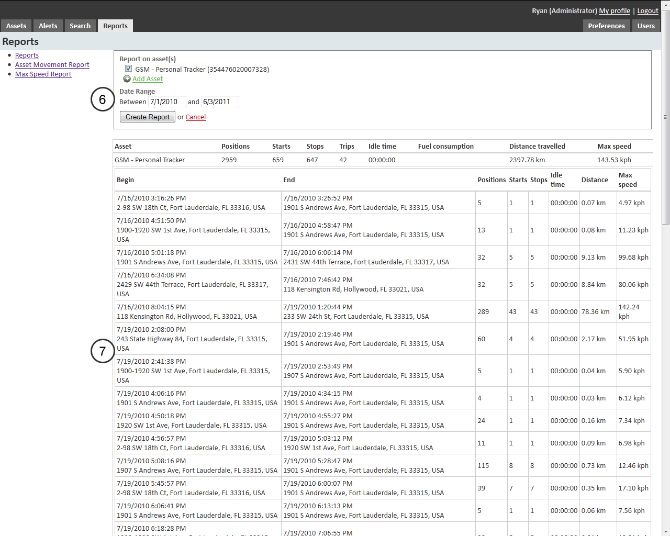The image size is (670, 536).
Task: Cancel the report creation
Action: pyautogui.click(x=196, y=117)
